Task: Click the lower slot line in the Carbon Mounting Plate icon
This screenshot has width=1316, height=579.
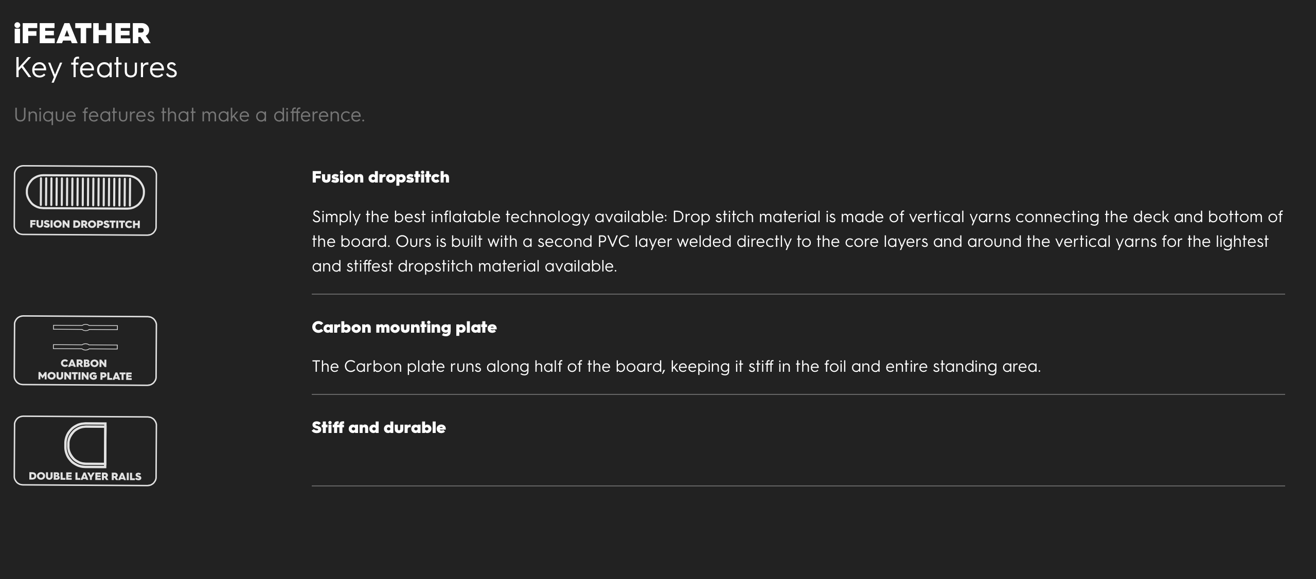Action: tap(85, 347)
